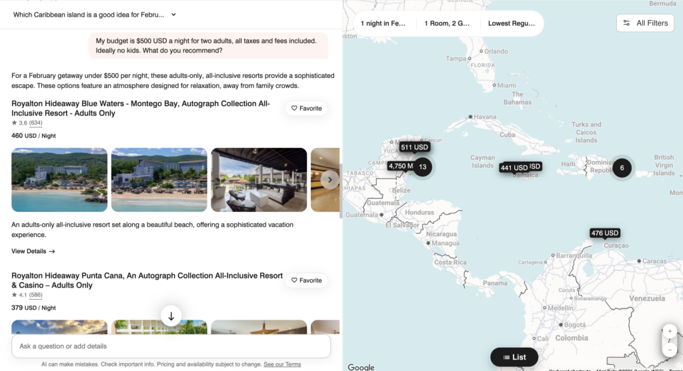Open View Details for Blue Waters resort
The image size is (683, 371).
[x=33, y=251]
